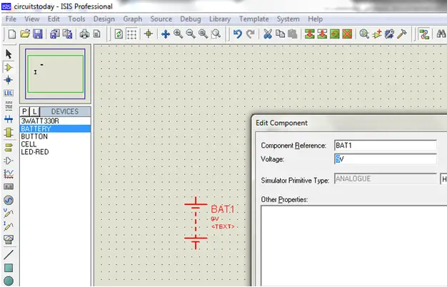Select Wire label mode (LBL)
Image resolution: width=447 pixels, height=287 pixels.
pyautogui.click(x=9, y=93)
